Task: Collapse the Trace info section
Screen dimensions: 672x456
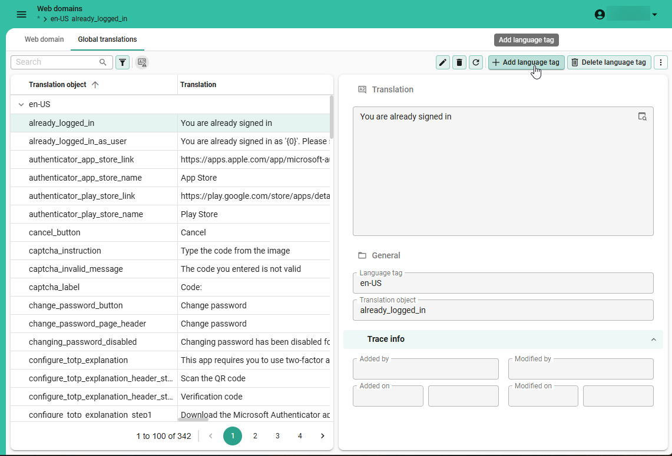Action: (653, 339)
